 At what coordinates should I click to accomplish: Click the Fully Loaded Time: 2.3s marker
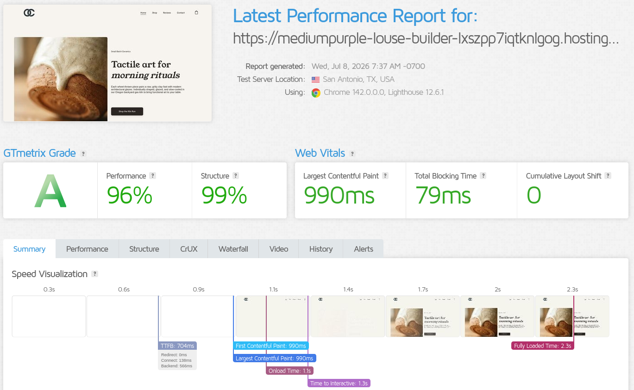click(543, 346)
